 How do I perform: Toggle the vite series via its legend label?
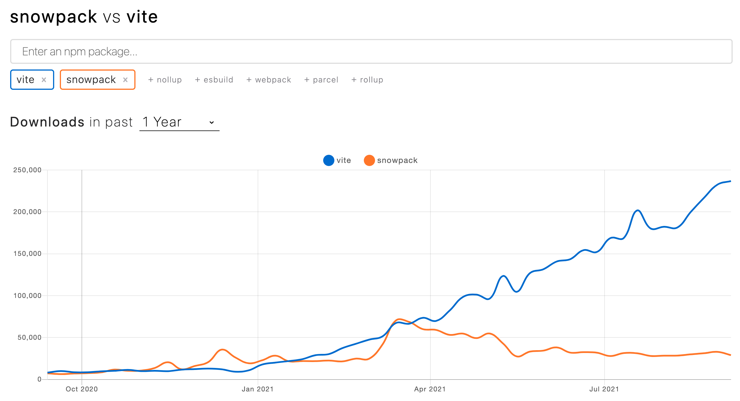point(343,160)
